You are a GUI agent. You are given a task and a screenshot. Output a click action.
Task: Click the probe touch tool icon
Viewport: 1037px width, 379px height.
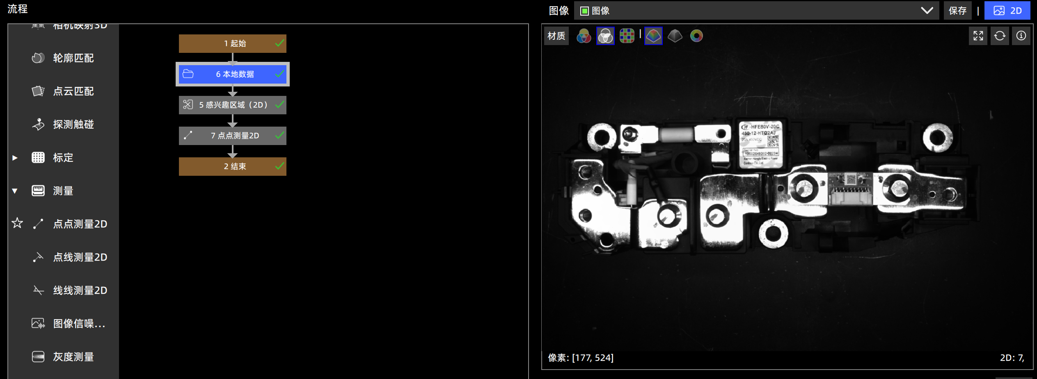click(38, 124)
